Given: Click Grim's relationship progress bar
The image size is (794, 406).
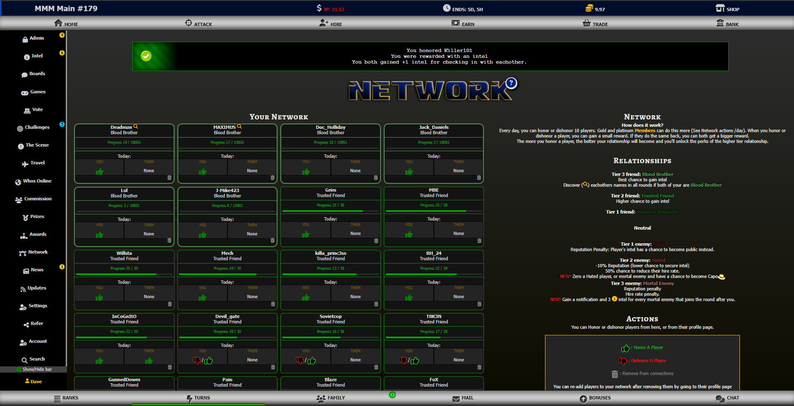Looking at the screenshot, I should 330,211.
